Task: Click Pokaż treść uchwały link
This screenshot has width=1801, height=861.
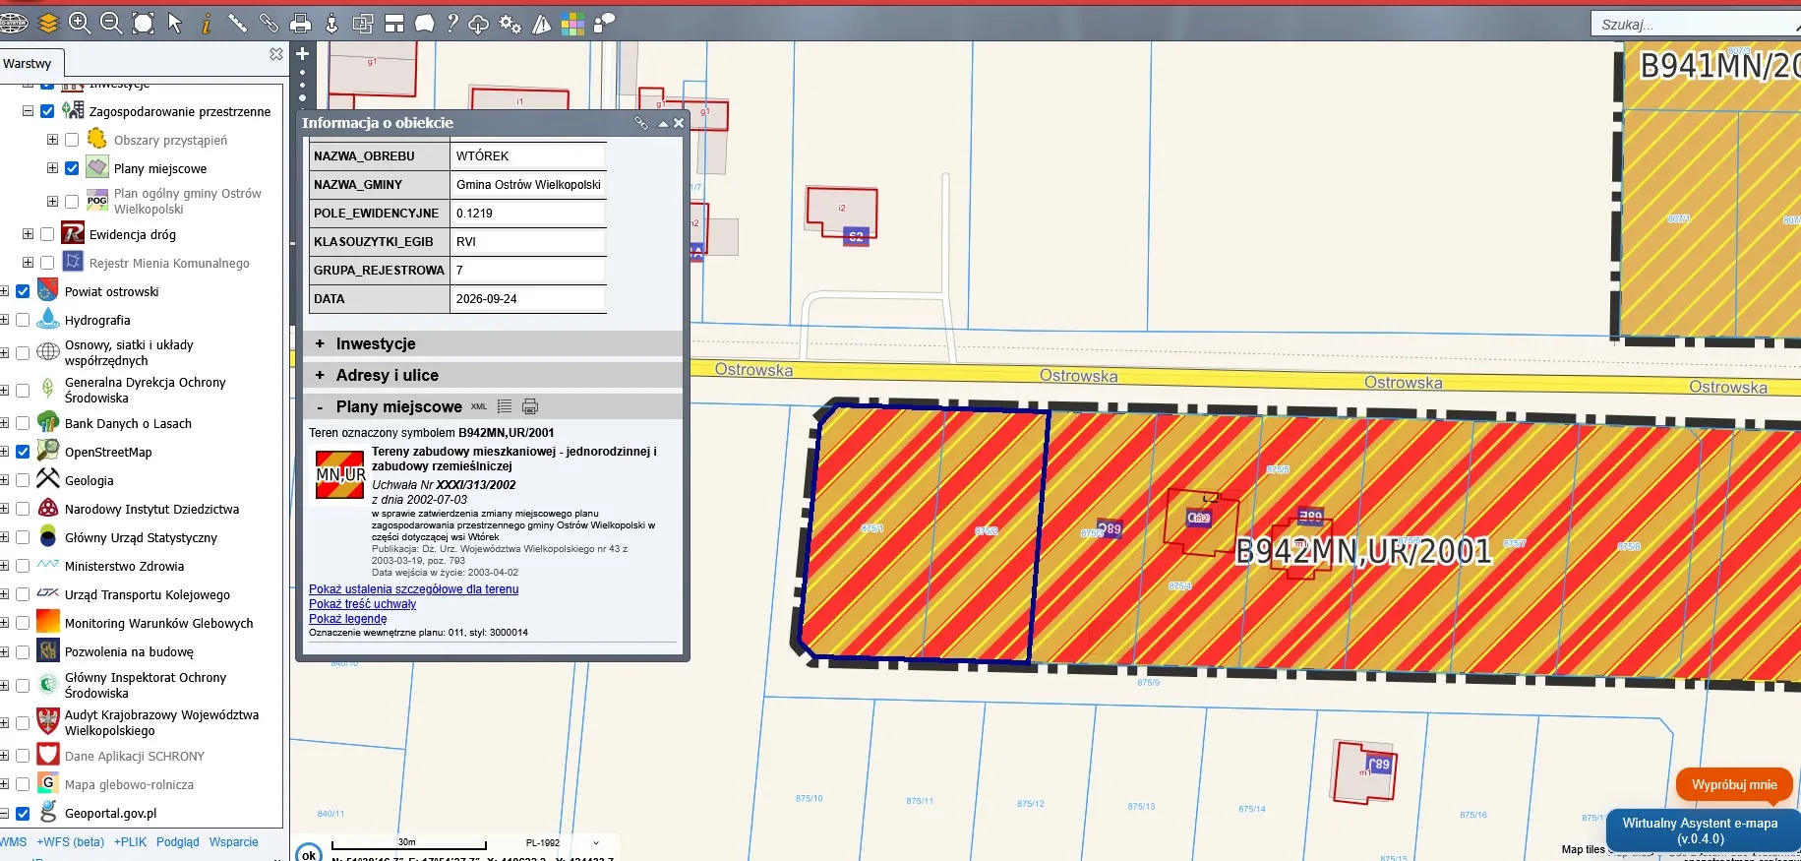Action: click(x=363, y=604)
